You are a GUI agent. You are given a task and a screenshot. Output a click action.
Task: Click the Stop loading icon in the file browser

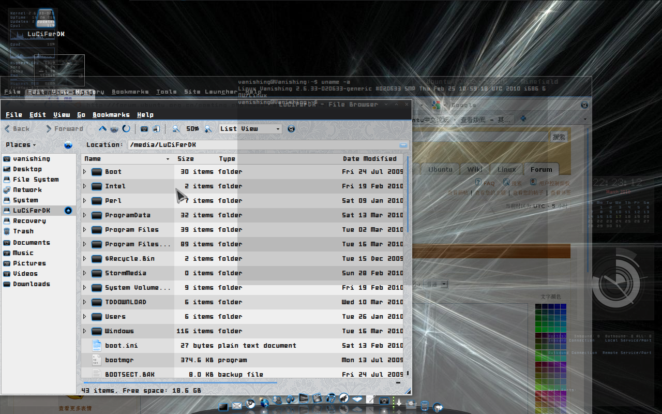(115, 129)
